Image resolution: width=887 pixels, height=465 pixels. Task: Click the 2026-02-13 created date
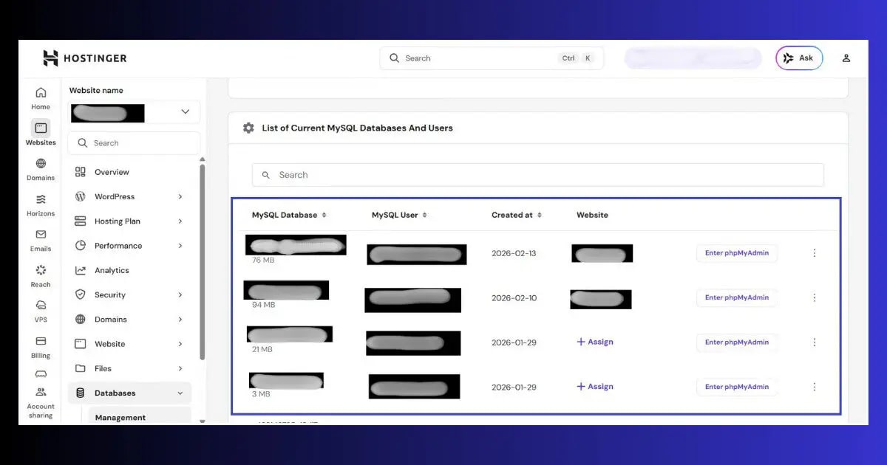(514, 253)
